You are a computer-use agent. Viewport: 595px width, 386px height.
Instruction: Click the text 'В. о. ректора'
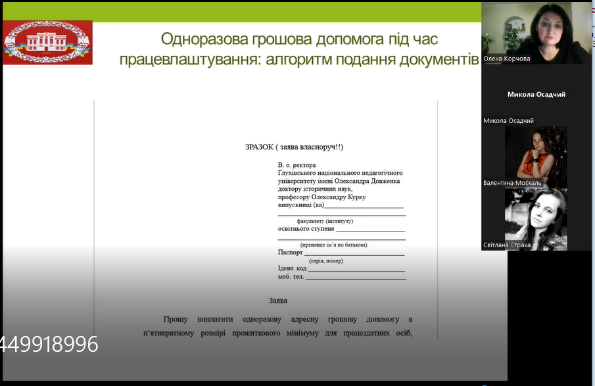point(297,165)
